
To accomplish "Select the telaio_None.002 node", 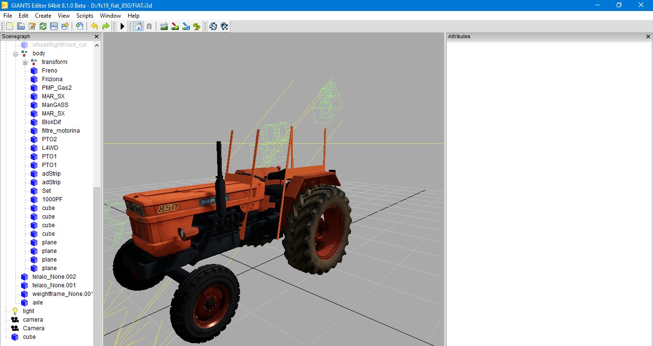I will click(54, 277).
